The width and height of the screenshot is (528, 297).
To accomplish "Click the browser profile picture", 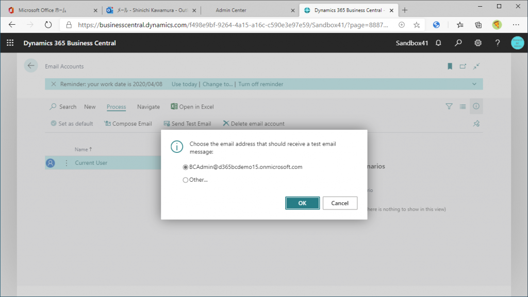I will [497, 25].
